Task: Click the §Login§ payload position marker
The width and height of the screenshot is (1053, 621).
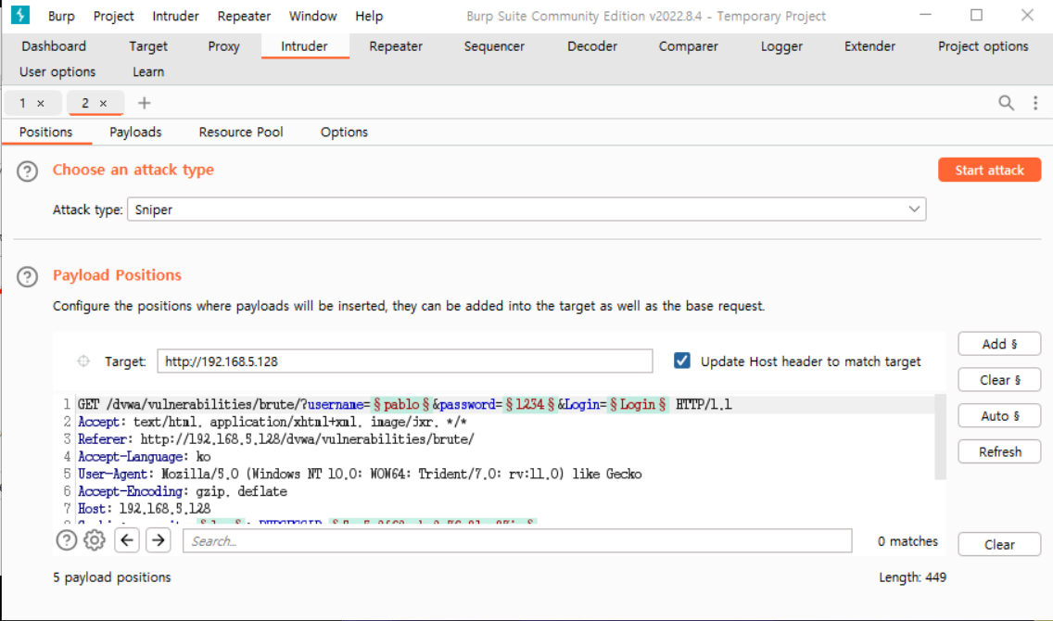Action: 638,404
